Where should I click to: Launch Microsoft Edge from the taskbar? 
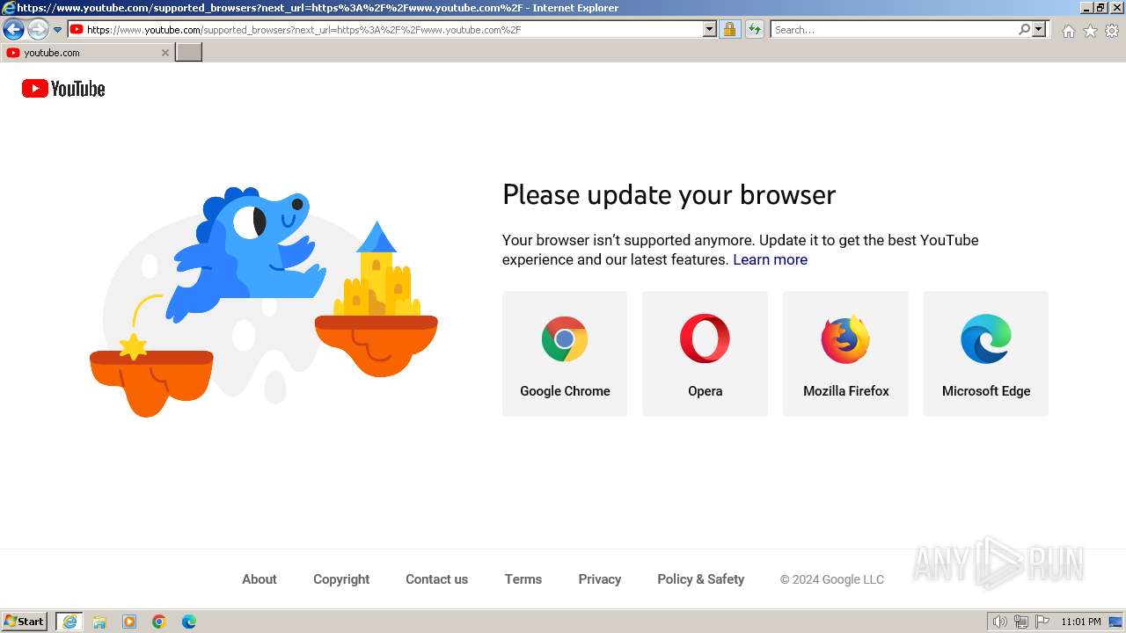click(x=189, y=622)
